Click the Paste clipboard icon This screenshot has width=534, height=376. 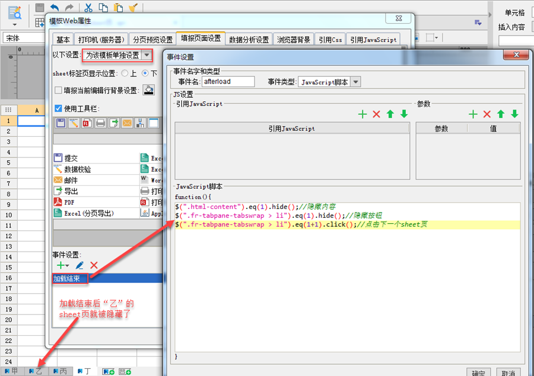click(x=118, y=8)
